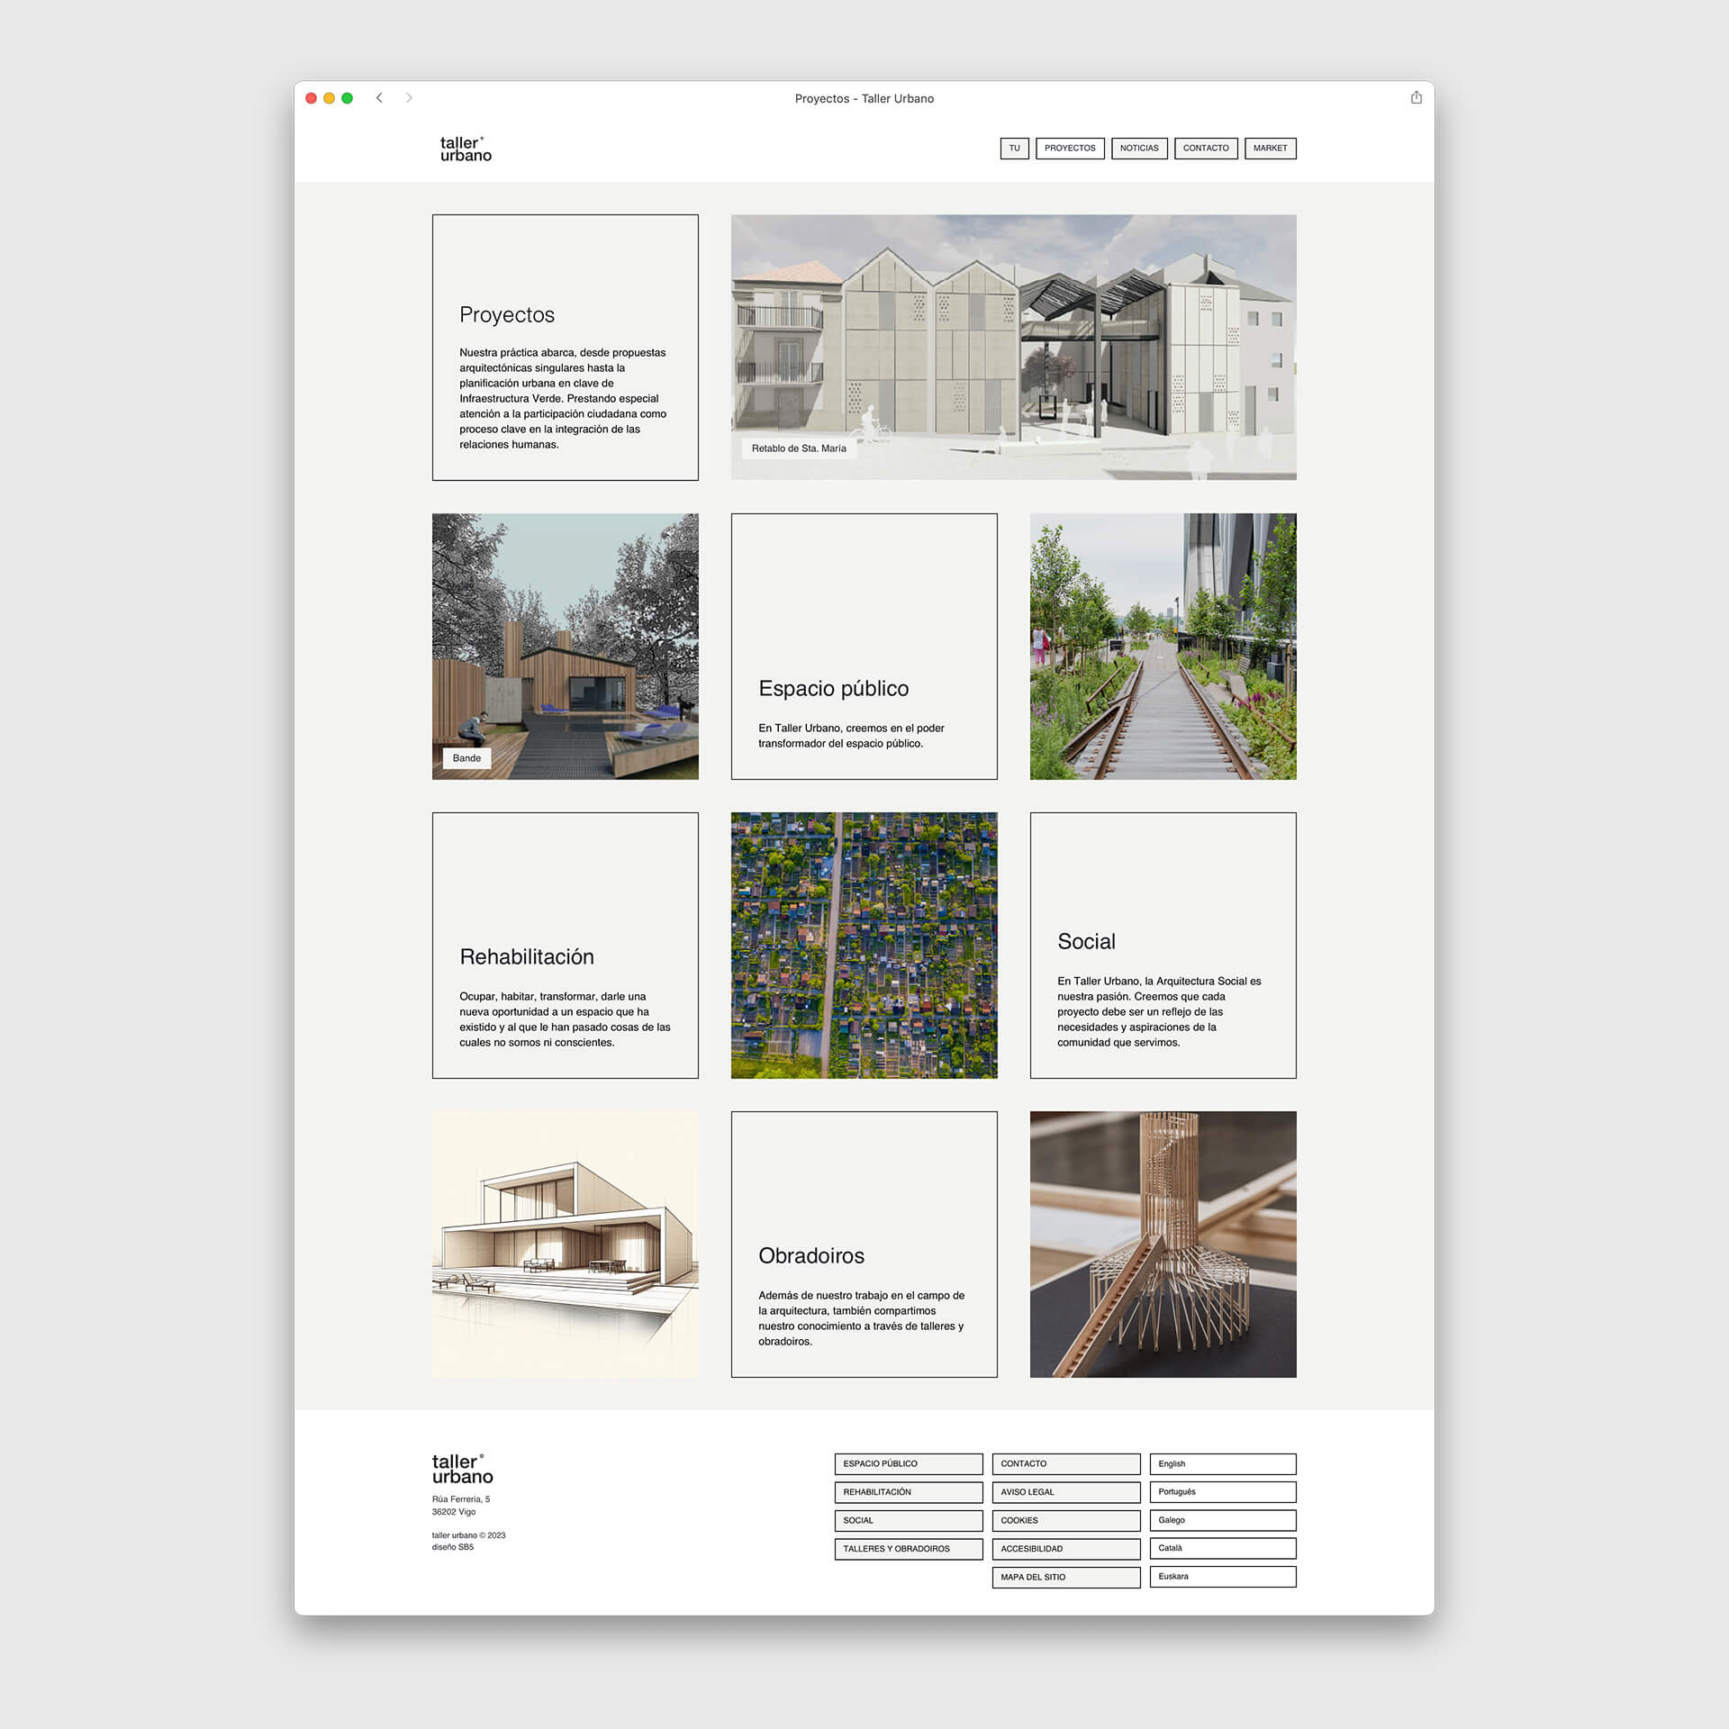Open the NOTICIAS nav item
1729x1729 pixels.
coord(1139,149)
